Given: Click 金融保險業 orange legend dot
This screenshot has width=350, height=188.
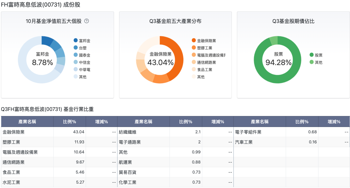Looking at the screenshot, I should 194,40.
